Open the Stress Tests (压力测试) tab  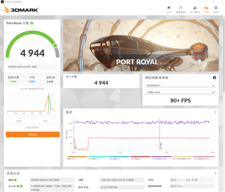(x=195, y=10)
